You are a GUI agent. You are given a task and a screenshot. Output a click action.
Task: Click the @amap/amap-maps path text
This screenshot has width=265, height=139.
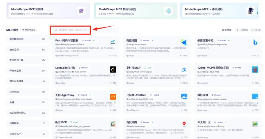(x=136, y=44)
